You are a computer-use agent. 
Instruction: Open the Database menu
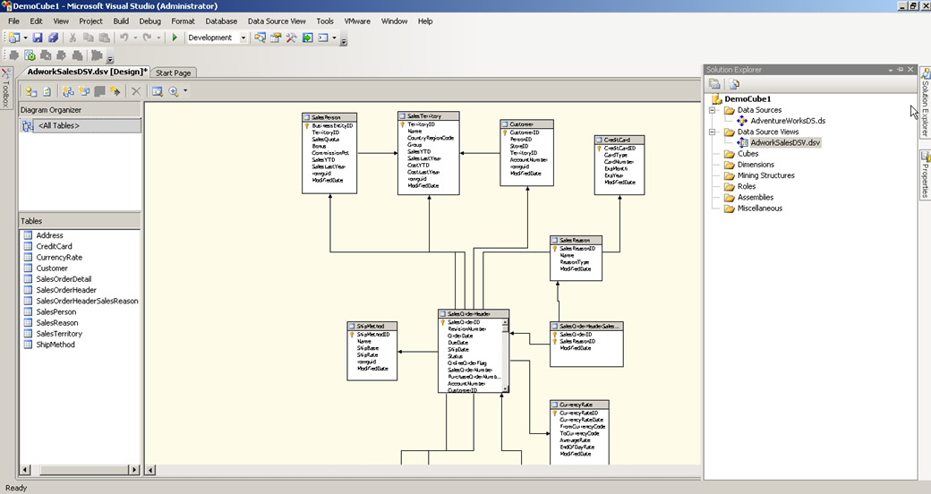point(221,21)
